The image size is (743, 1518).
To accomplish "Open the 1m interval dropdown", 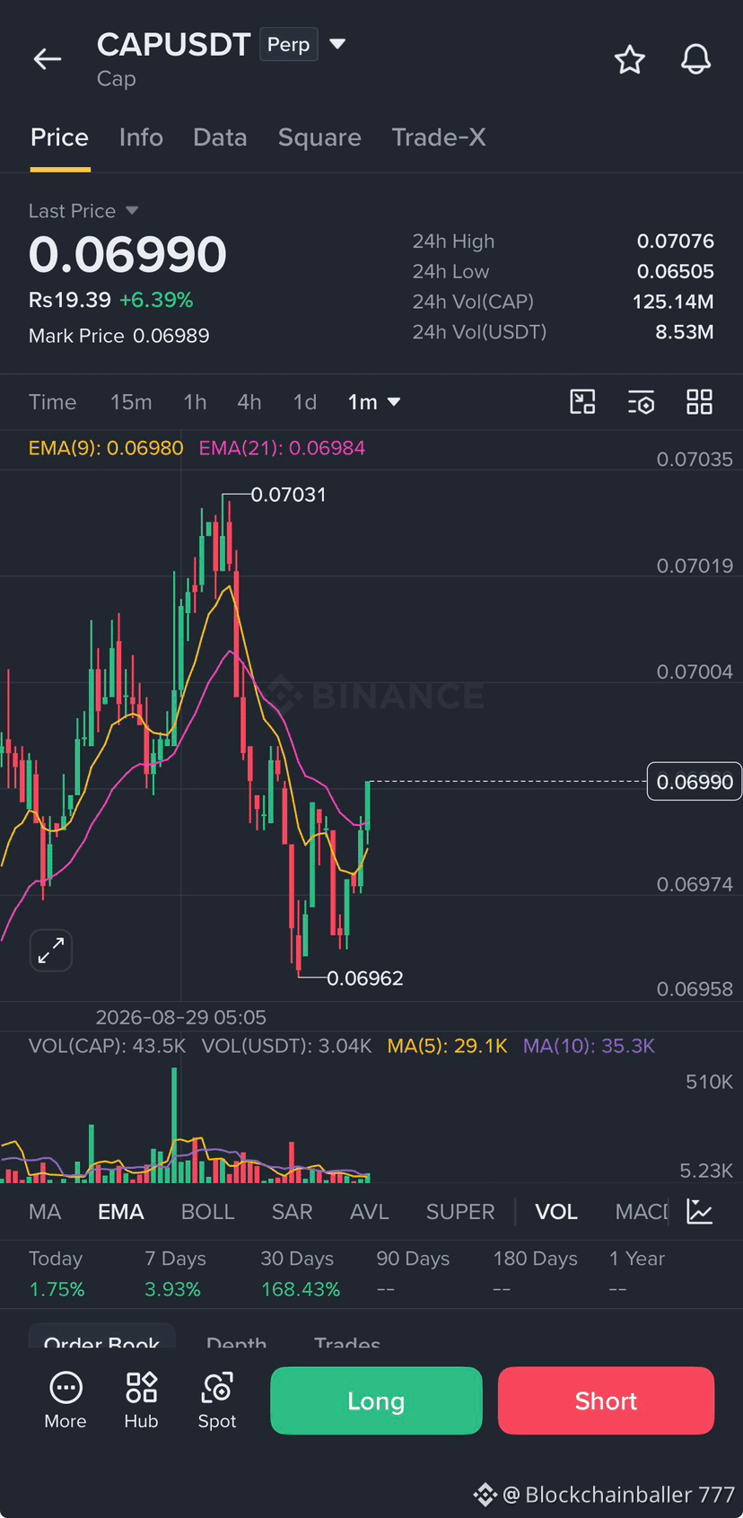I will 374,402.
